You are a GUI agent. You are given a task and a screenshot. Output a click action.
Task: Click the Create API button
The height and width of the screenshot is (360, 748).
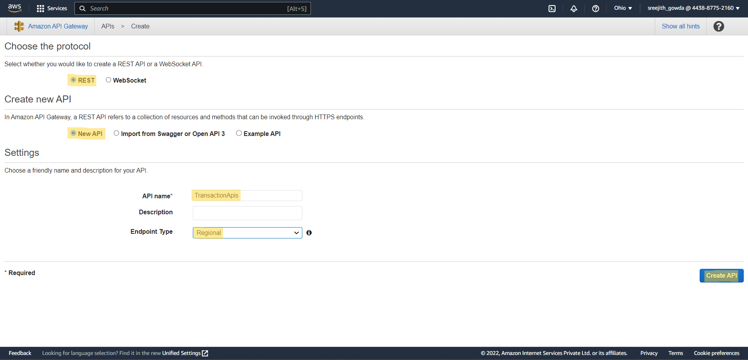pos(722,275)
